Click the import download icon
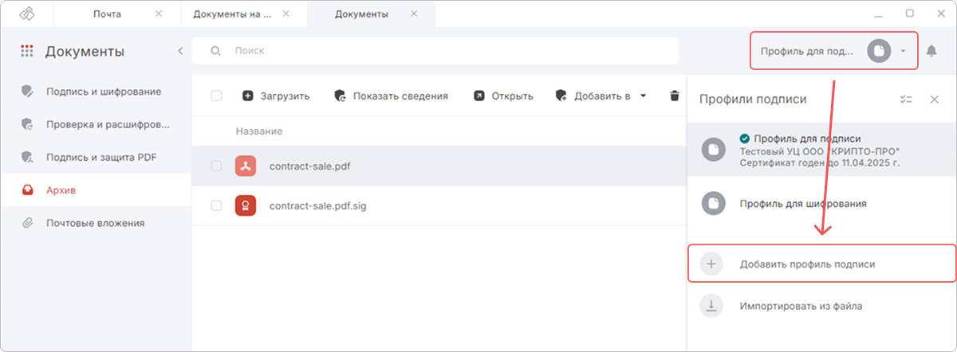Screen dimensions: 957x352 (711, 305)
